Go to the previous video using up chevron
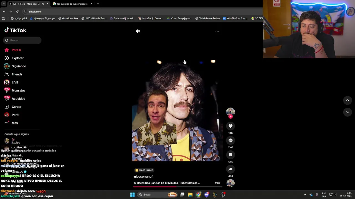This screenshot has width=355, height=199. coord(348,100)
